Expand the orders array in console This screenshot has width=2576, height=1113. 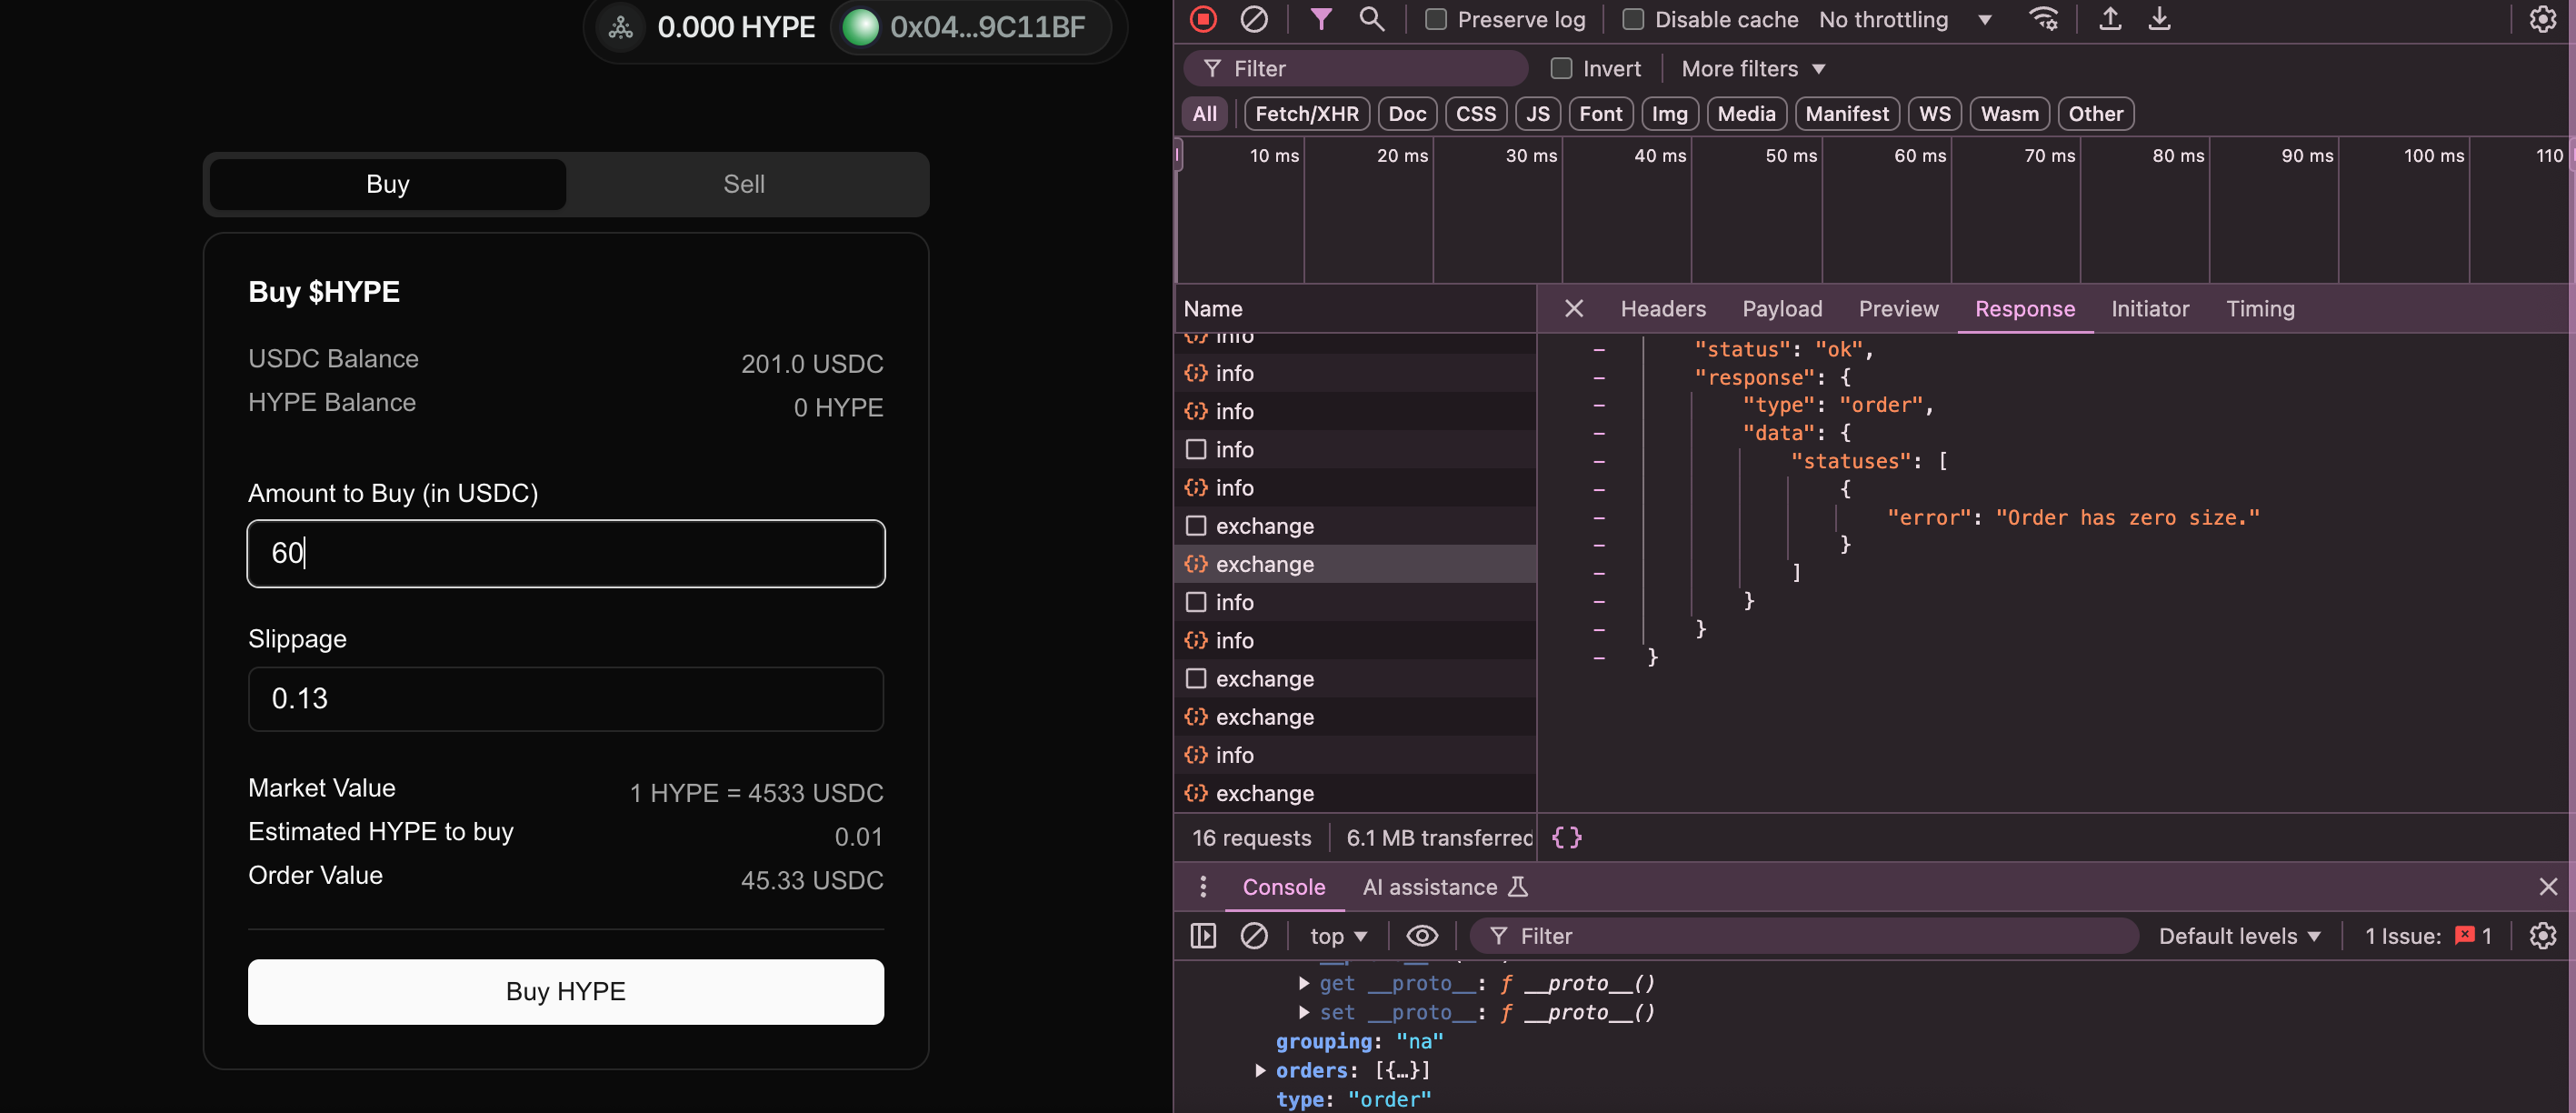click(x=1261, y=1070)
